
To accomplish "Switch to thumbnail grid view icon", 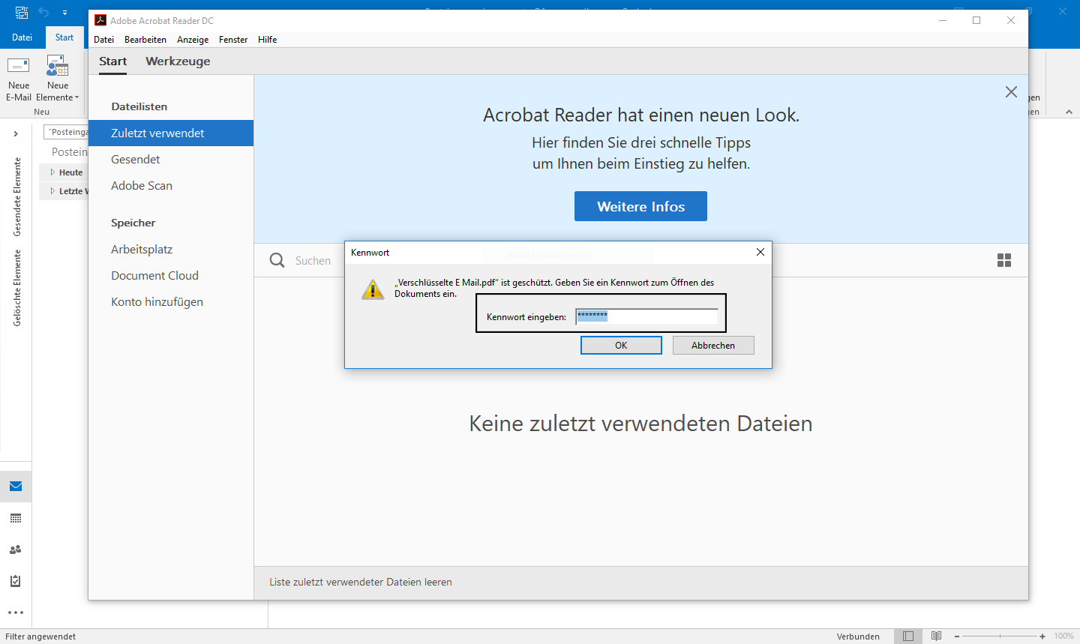I will [x=1004, y=260].
